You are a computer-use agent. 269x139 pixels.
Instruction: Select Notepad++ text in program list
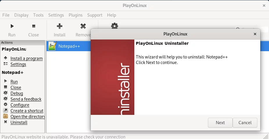(69, 46)
